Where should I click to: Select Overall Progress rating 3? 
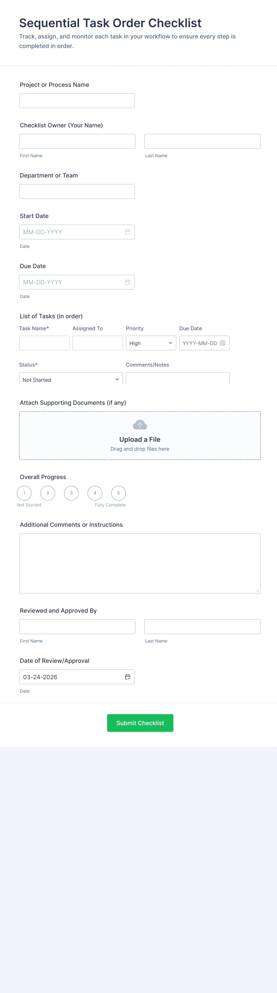point(71,493)
